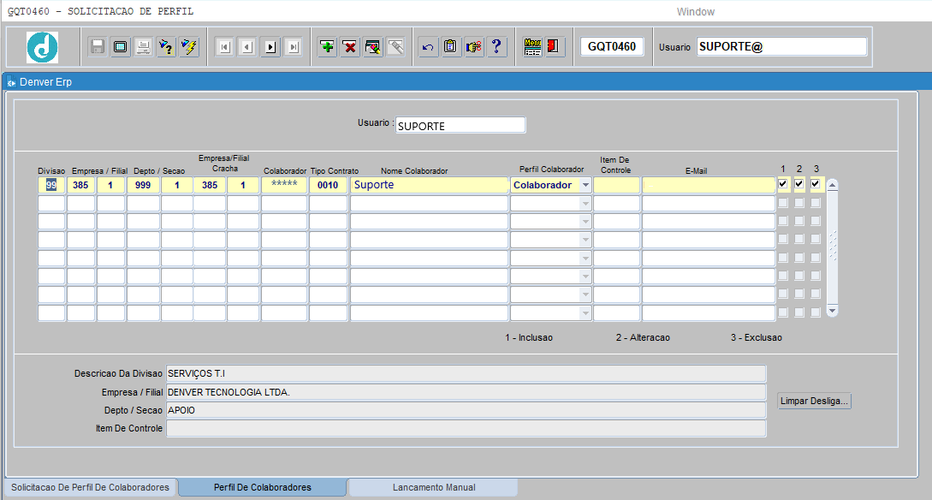Open Perfil Colaborador dropdown in third row
Screen dimensions: 932x500
(585, 222)
